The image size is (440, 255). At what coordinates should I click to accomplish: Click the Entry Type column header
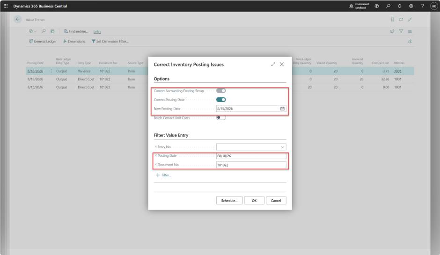pos(84,63)
